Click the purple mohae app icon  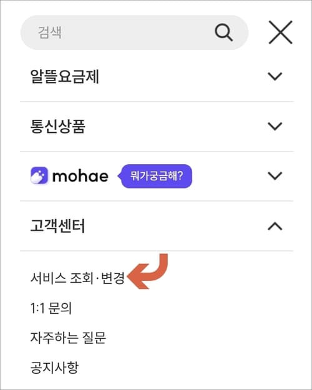39,175
